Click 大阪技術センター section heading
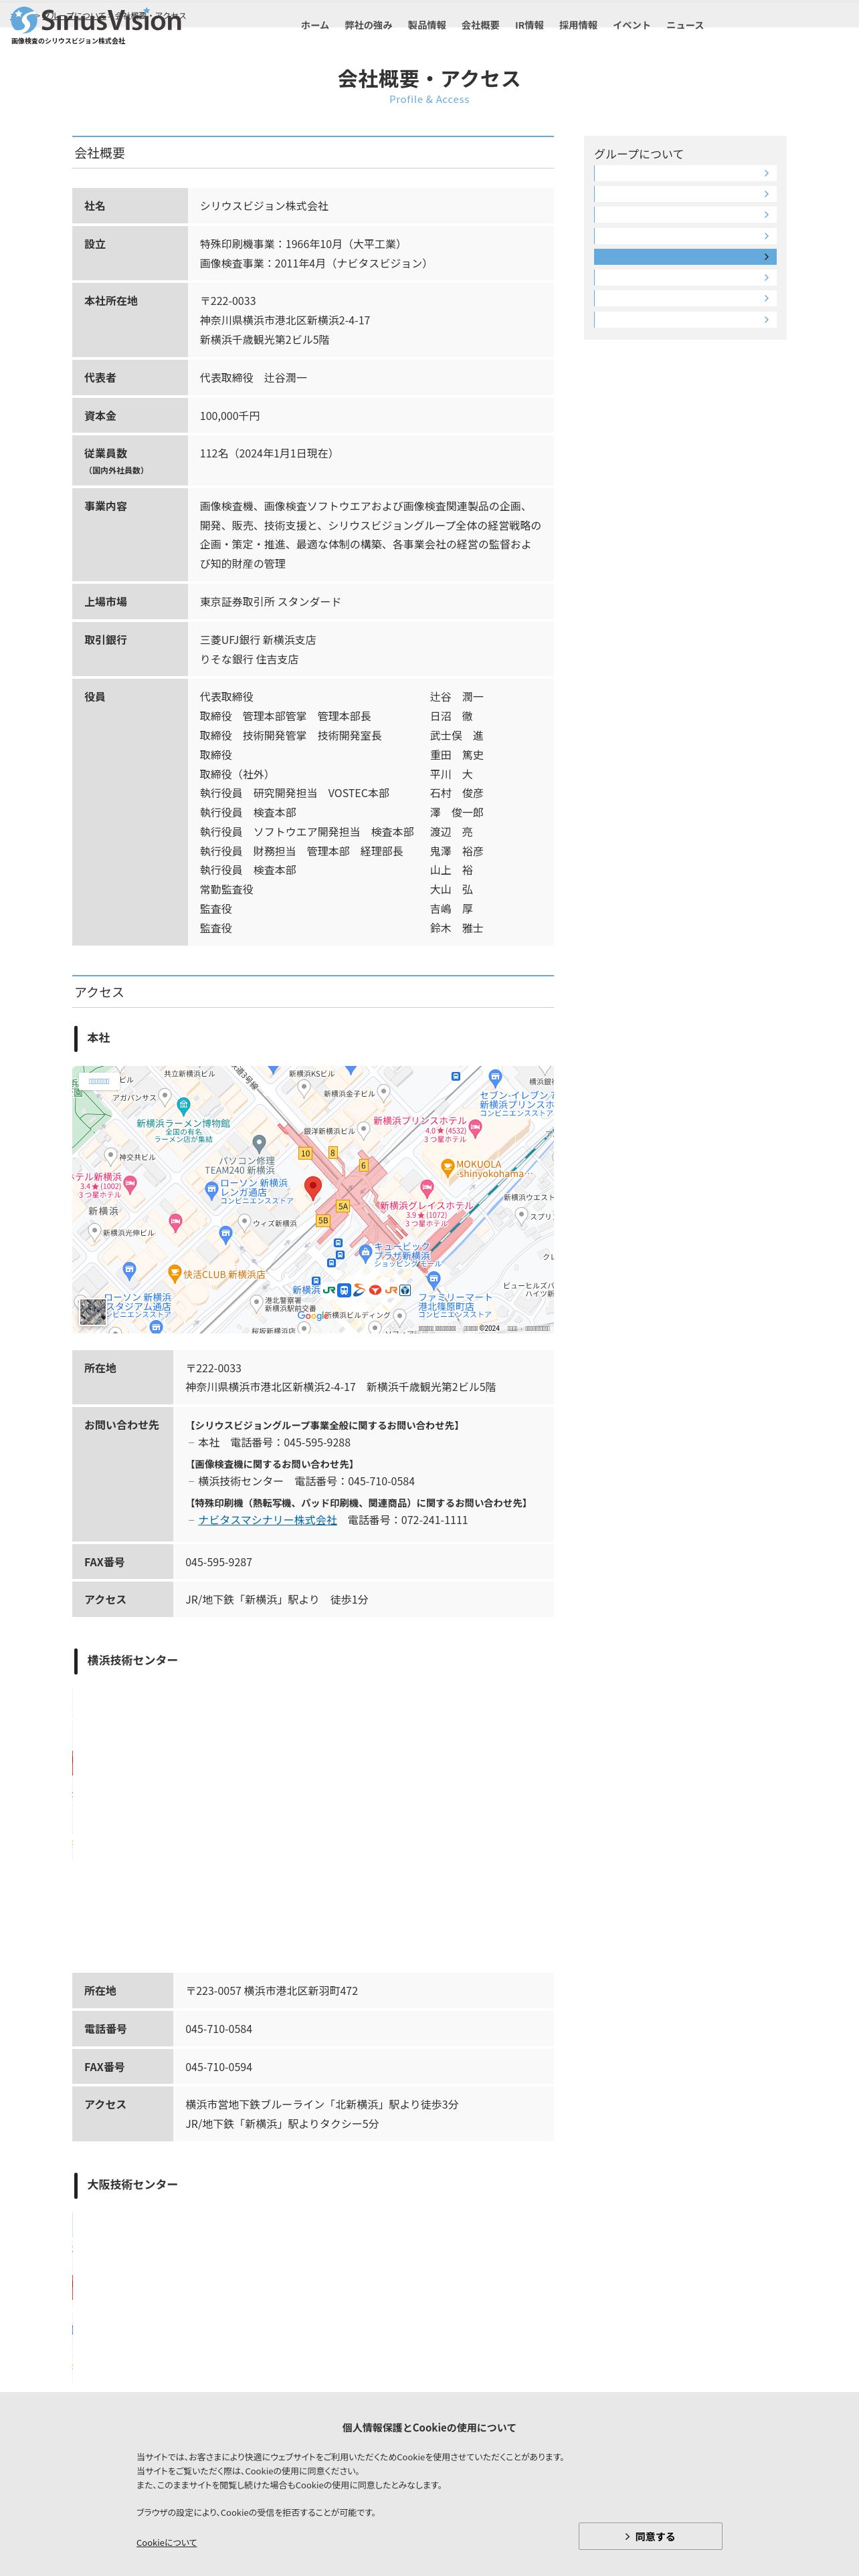The width and height of the screenshot is (859, 2576). pos(132,2185)
